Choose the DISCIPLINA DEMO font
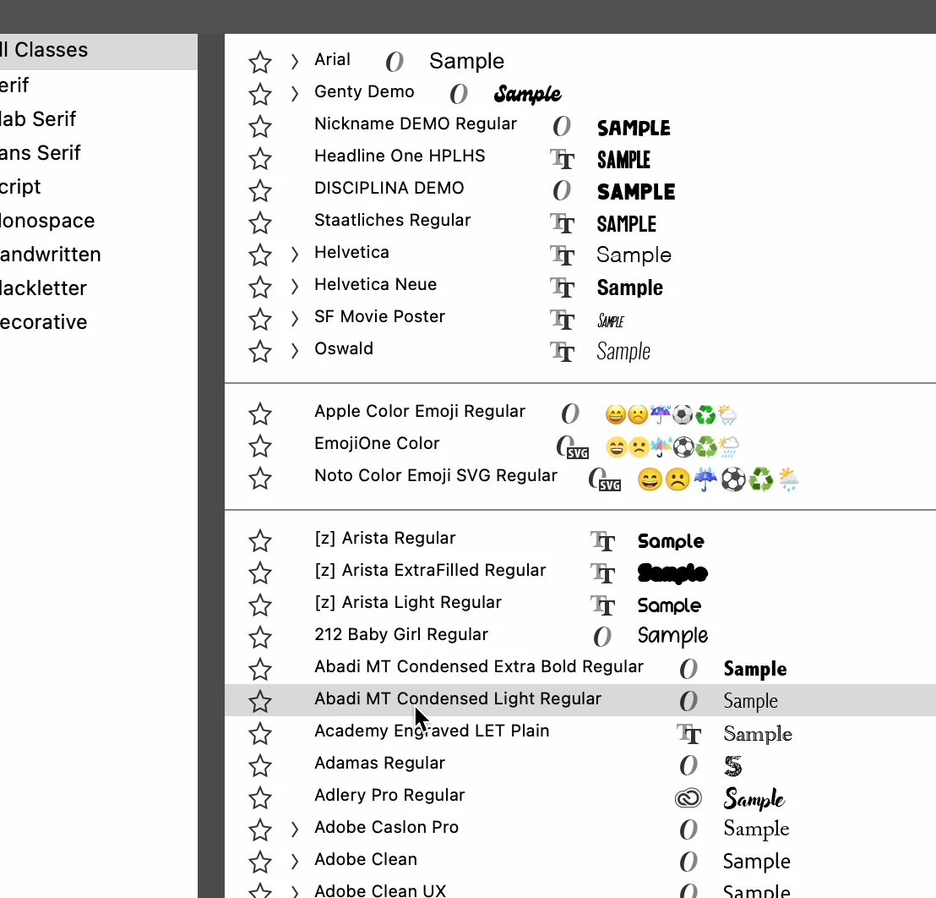The height and width of the screenshot is (898, 936). [x=389, y=188]
